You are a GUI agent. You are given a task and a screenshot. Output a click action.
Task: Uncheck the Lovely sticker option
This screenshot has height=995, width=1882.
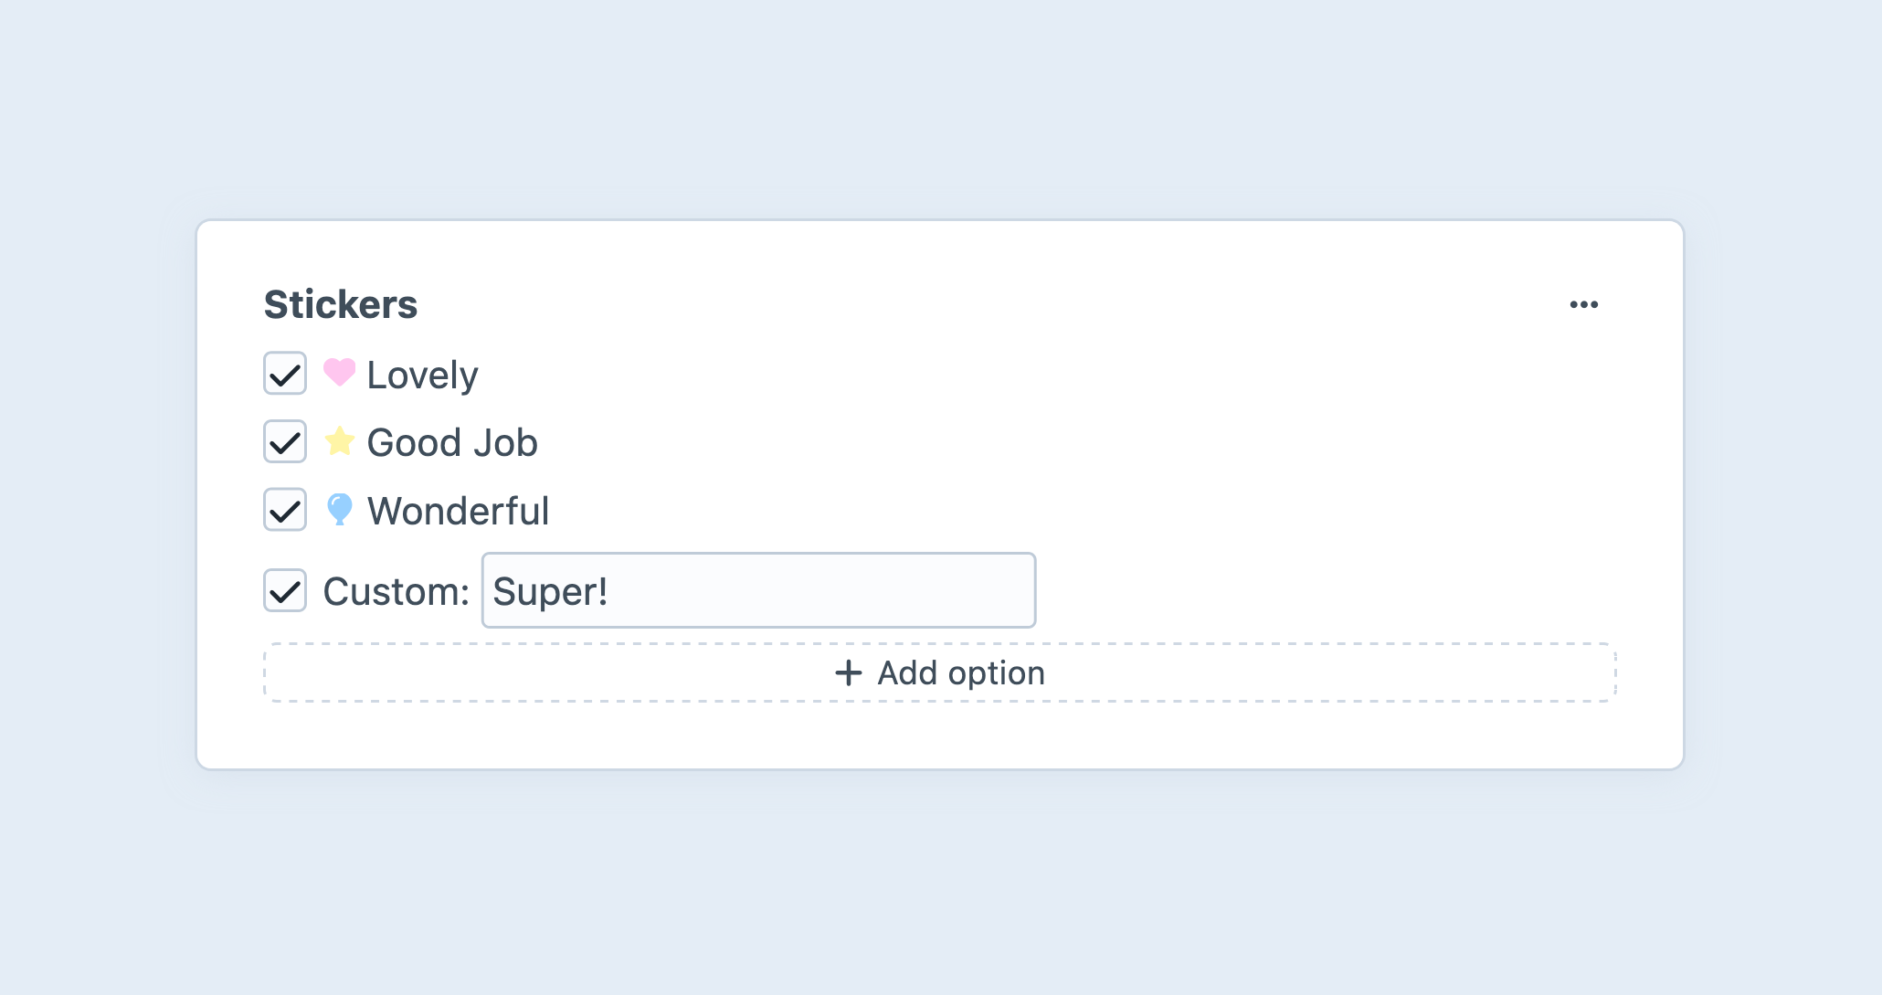284,374
